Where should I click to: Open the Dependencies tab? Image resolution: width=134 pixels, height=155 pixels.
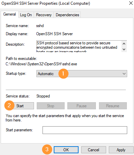[67, 15]
